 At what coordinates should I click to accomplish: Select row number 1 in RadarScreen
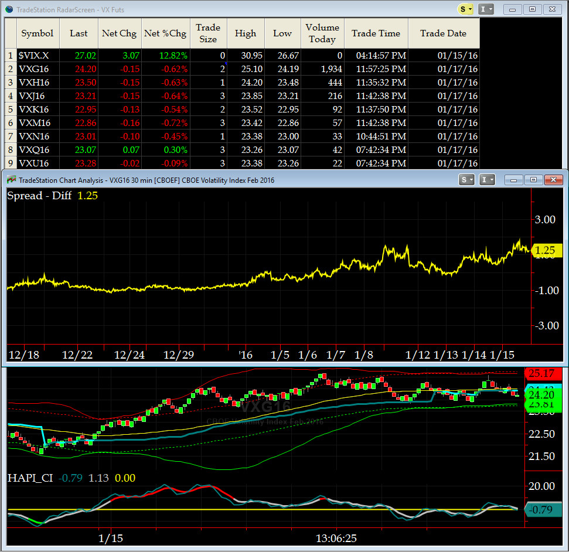(11, 56)
